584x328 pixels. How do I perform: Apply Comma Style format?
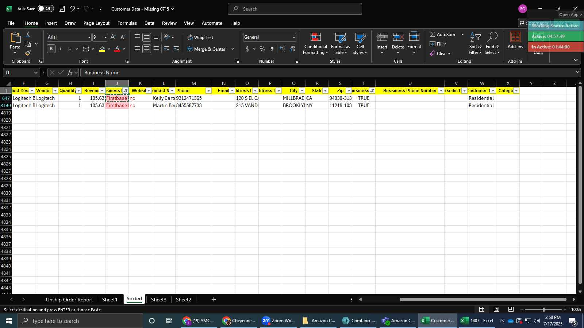[272, 49]
